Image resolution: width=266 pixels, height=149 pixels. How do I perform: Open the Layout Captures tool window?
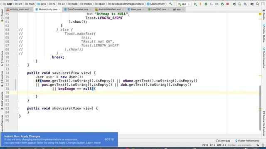(2, 123)
